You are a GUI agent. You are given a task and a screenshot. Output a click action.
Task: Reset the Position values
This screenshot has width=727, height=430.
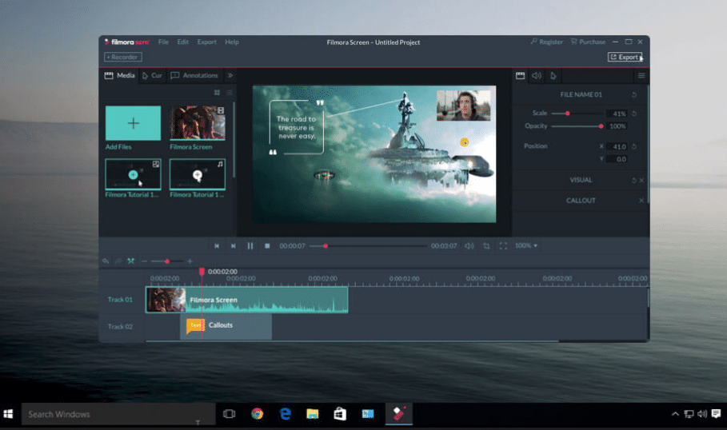[633, 146]
